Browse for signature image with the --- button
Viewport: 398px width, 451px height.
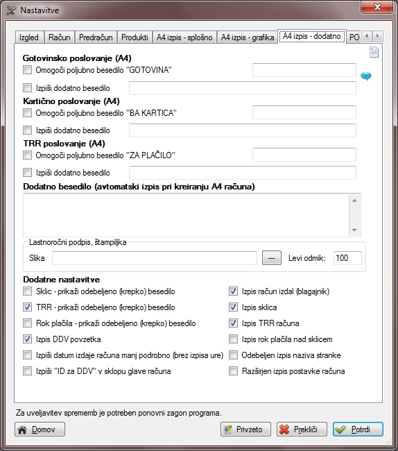pyautogui.click(x=272, y=258)
